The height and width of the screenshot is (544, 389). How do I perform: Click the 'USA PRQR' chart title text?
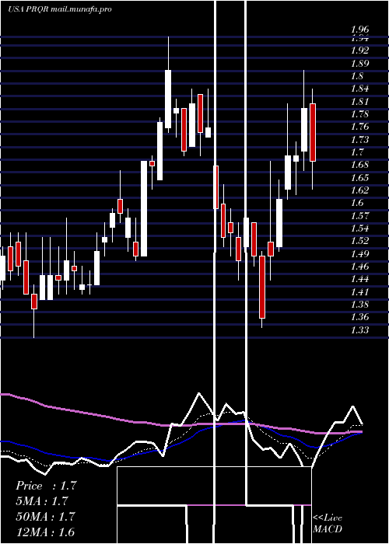pos(29,9)
